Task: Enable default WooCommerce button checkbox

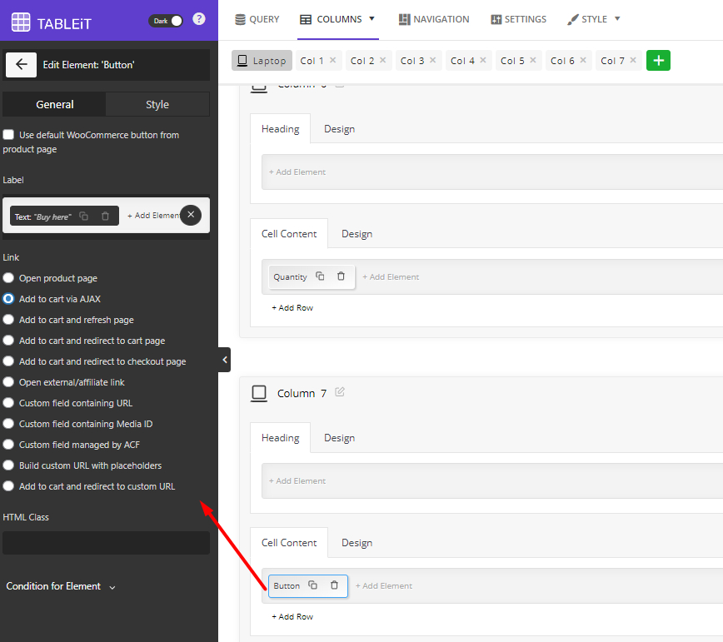Action: click(8, 135)
